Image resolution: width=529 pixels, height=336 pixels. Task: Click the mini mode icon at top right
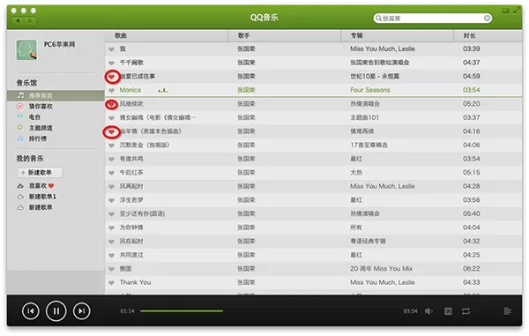click(x=505, y=11)
